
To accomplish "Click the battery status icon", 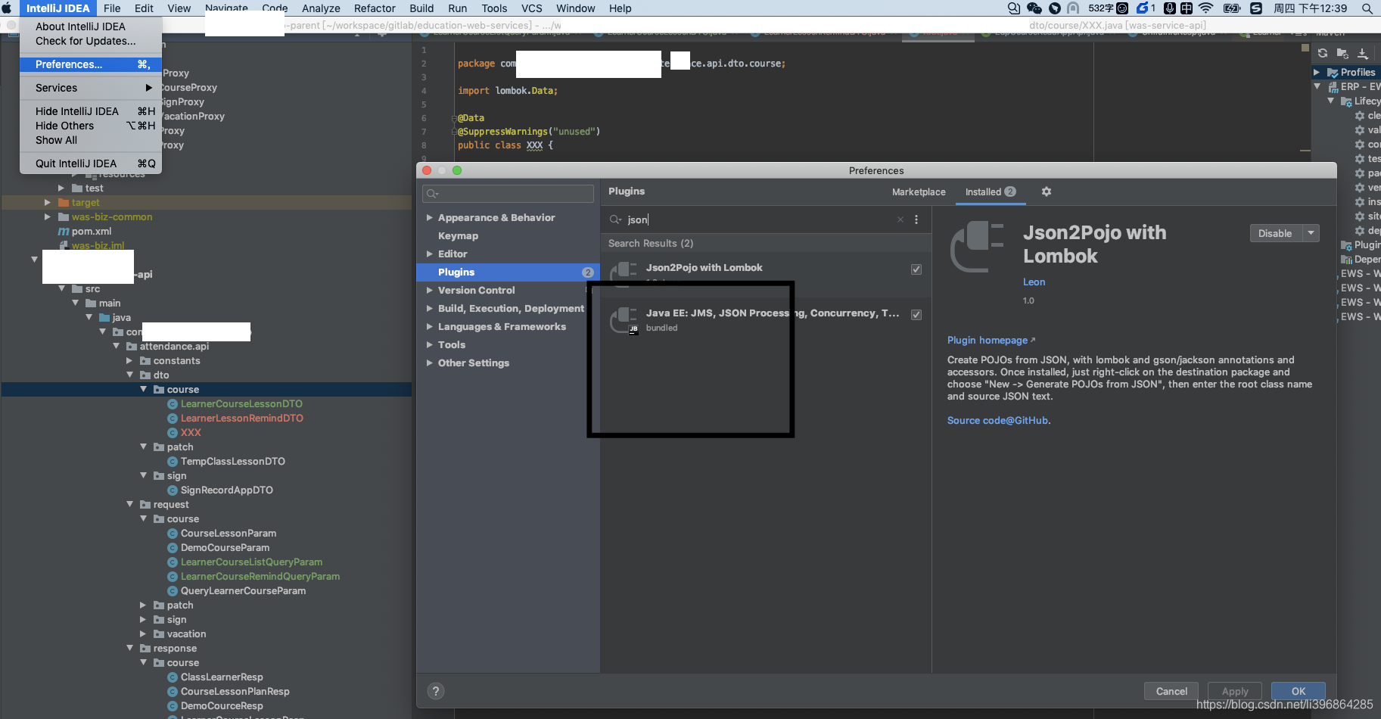I will click(1232, 8).
